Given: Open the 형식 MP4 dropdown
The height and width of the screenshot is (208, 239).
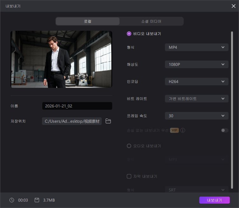Looking at the screenshot, I should [197, 47].
